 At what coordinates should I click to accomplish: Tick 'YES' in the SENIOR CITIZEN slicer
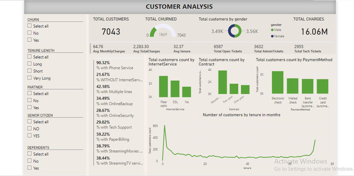[29, 136]
